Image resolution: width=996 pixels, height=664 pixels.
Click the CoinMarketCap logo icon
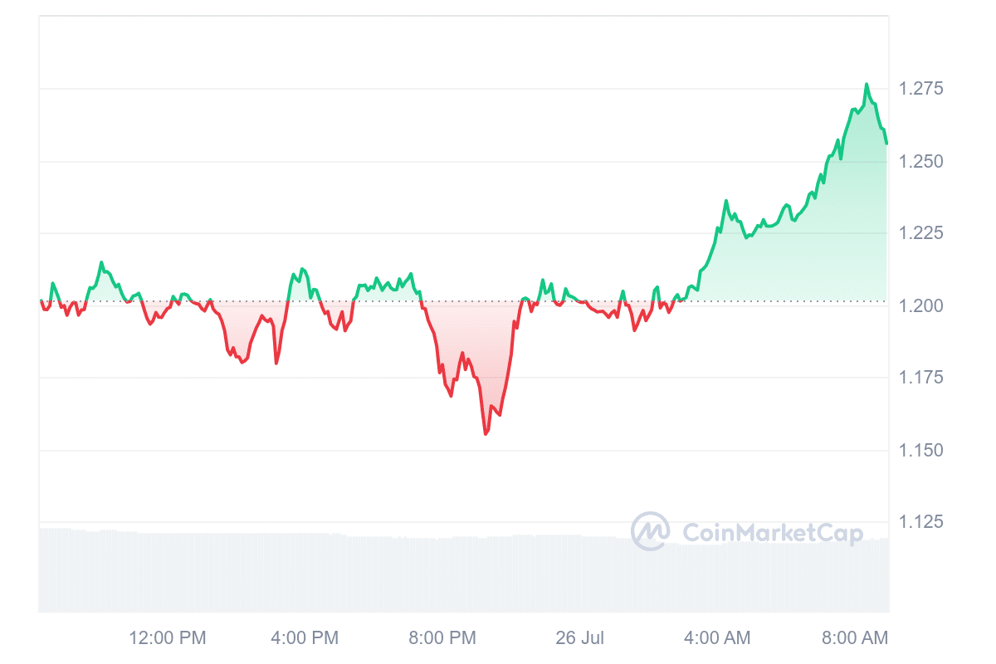click(x=650, y=531)
